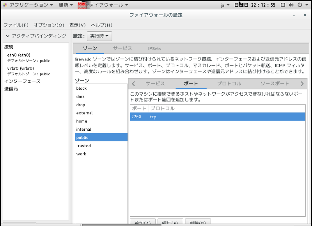Screen dimensions: 312x226
Task: Select the eth0 (eth0) connection
Action: (36, 57)
